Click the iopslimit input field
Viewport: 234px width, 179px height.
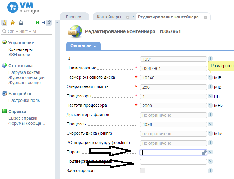[173, 143]
